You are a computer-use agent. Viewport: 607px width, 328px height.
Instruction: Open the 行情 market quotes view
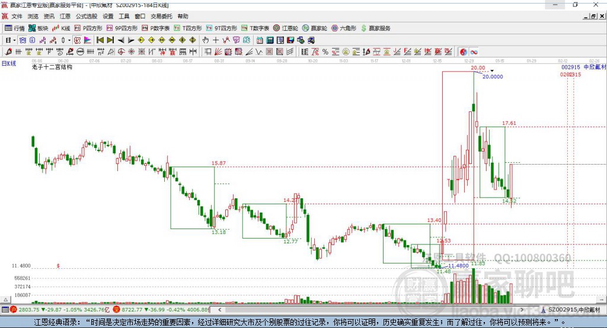tap(14, 28)
